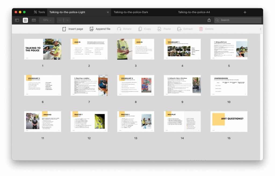
Task: Open the Tools menu
Action: click(39, 12)
